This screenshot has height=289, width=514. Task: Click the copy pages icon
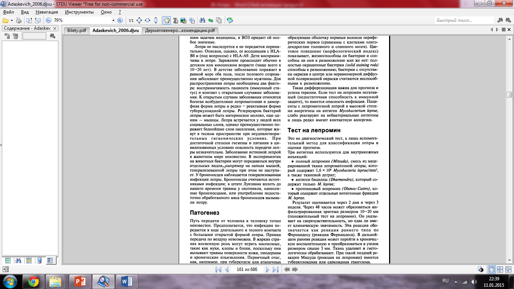pyautogui.click(x=219, y=20)
